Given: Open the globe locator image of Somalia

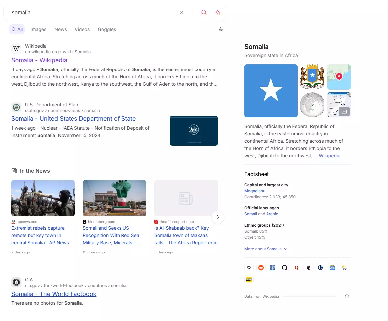Looking at the screenshot, I should pyautogui.click(x=312, y=105).
